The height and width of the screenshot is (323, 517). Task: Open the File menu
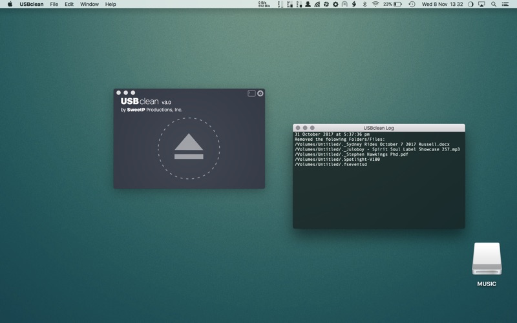coord(54,4)
